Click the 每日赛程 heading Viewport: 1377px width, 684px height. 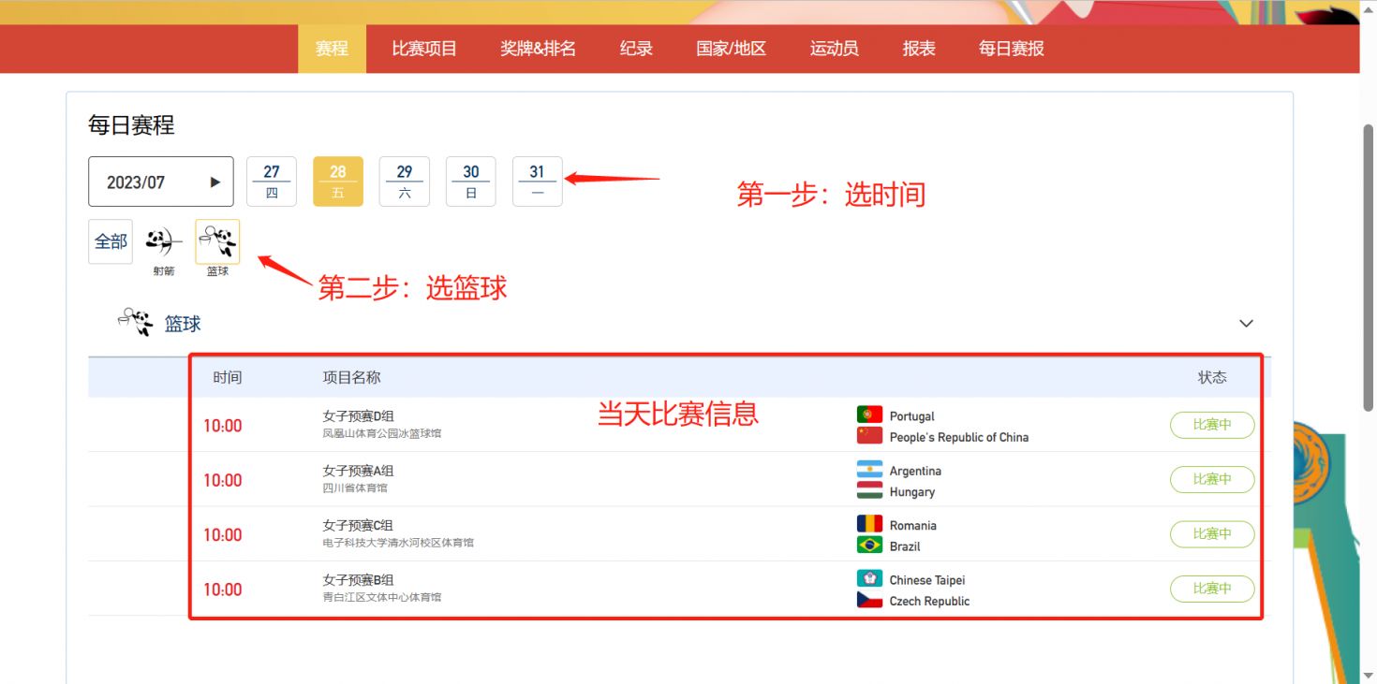point(131,125)
